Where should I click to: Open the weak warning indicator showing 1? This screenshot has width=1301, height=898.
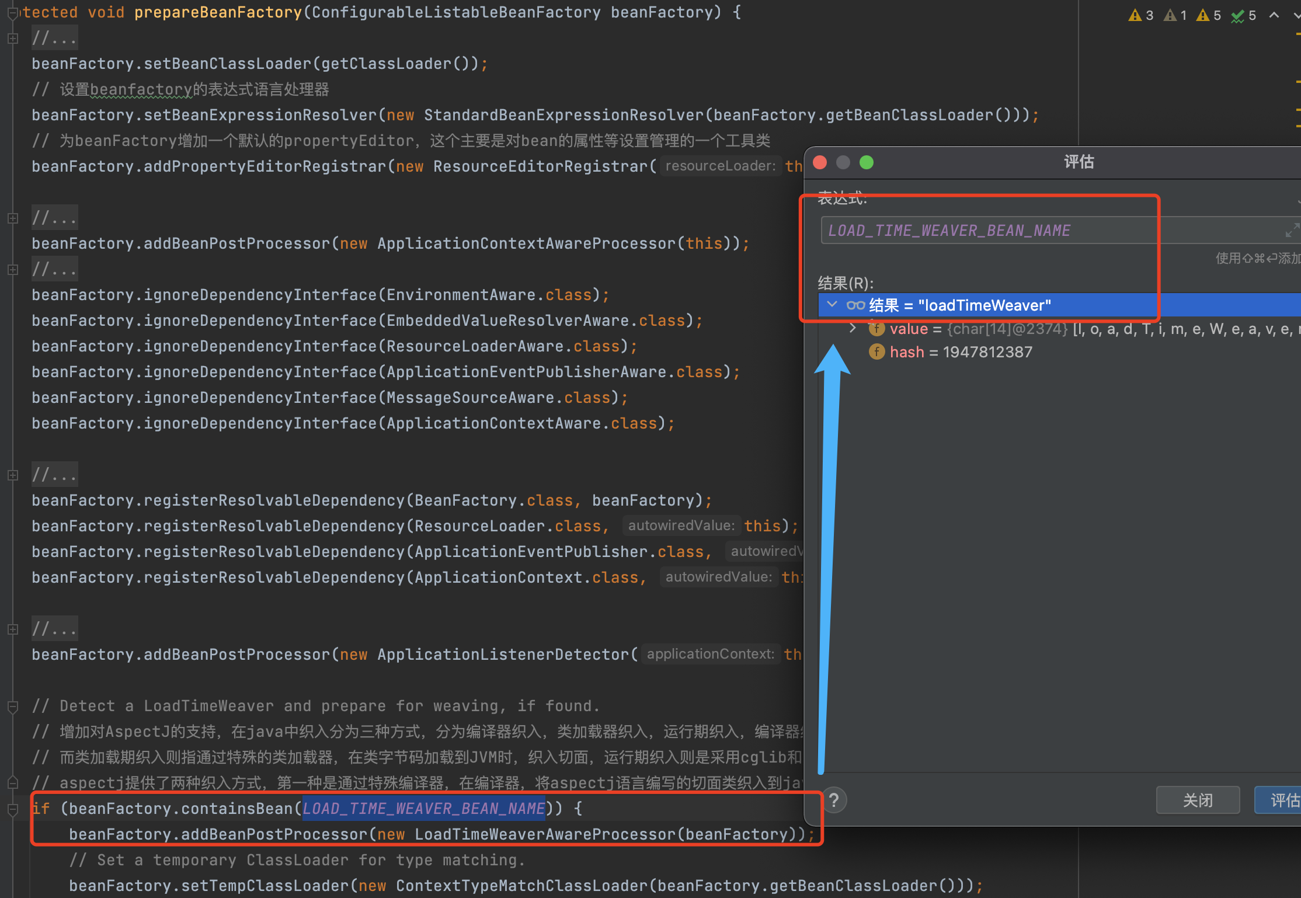coord(1175,15)
